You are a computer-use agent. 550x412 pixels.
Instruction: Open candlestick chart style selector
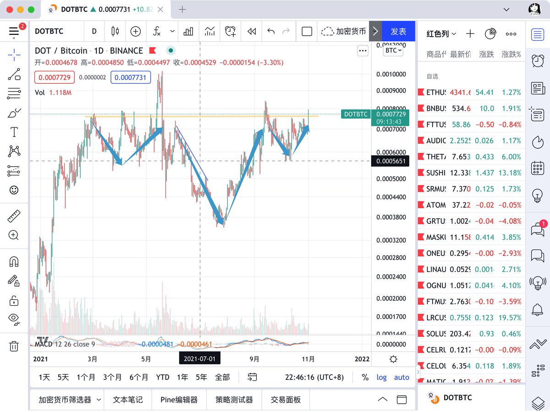pyautogui.click(x=115, y=31)
